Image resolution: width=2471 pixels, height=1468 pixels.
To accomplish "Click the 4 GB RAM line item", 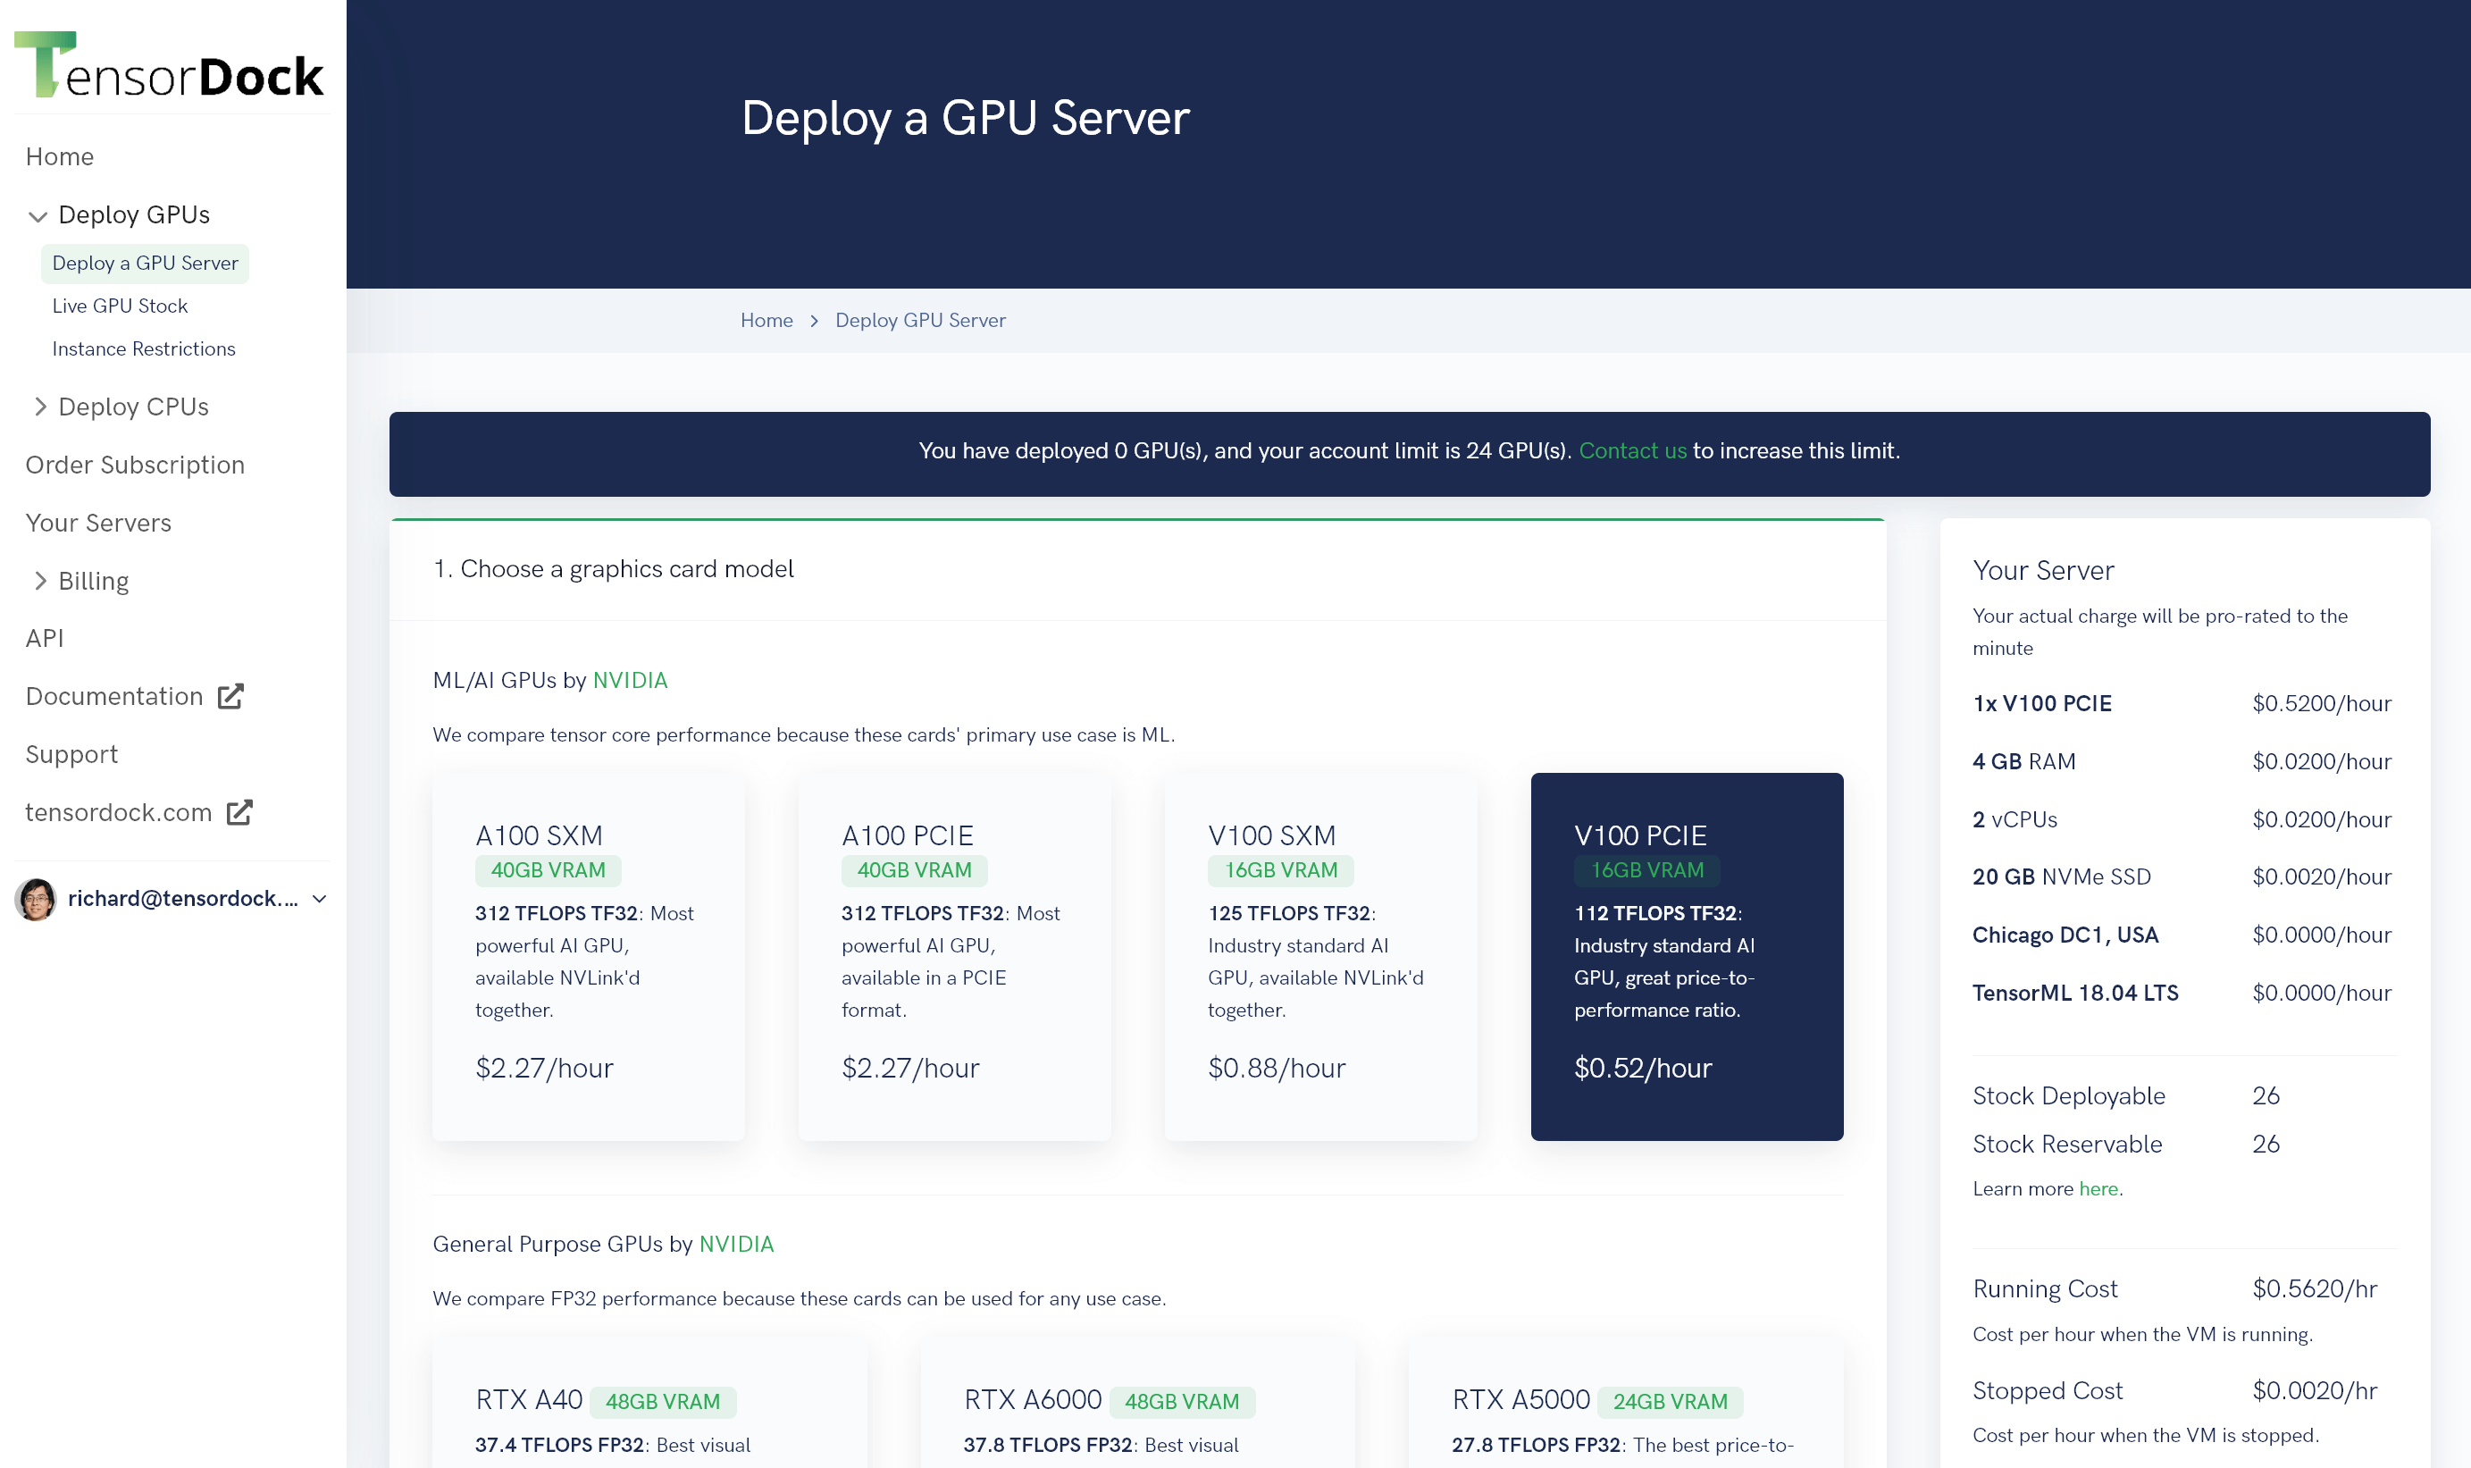I will click(x=2182, y=761).
